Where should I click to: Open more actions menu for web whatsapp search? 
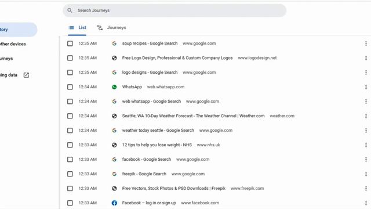366,102
